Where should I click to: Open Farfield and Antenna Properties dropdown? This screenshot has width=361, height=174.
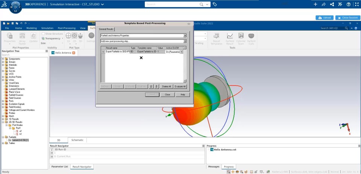click(x=143, y=35)
